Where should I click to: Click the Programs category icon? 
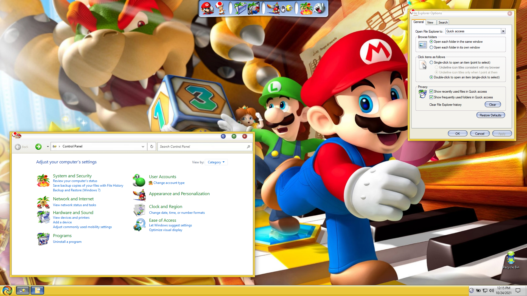tap(43, 239)
